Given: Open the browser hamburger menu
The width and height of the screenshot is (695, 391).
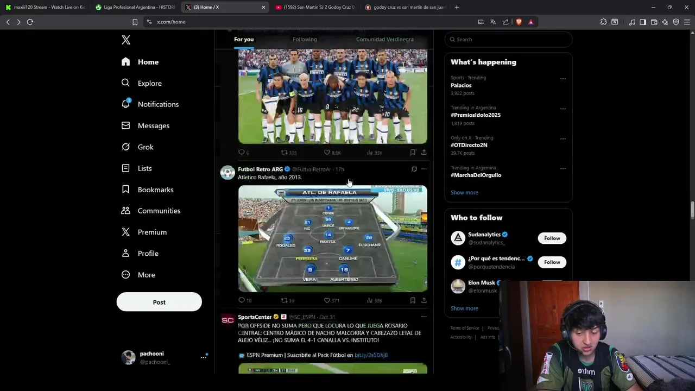Looking at the screenshot, I should coord(687,22).
